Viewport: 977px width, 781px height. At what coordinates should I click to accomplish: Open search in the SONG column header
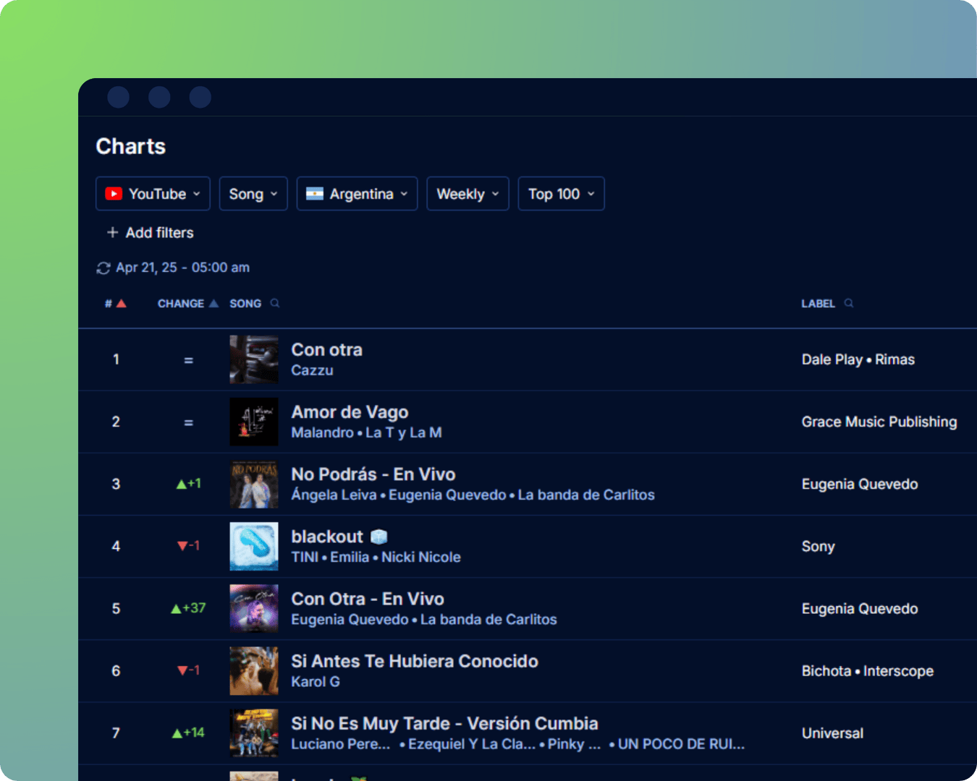(x=274, y=303)
